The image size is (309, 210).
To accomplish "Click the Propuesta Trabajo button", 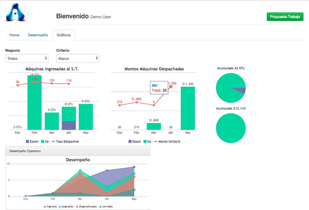I will pos(285,17).
